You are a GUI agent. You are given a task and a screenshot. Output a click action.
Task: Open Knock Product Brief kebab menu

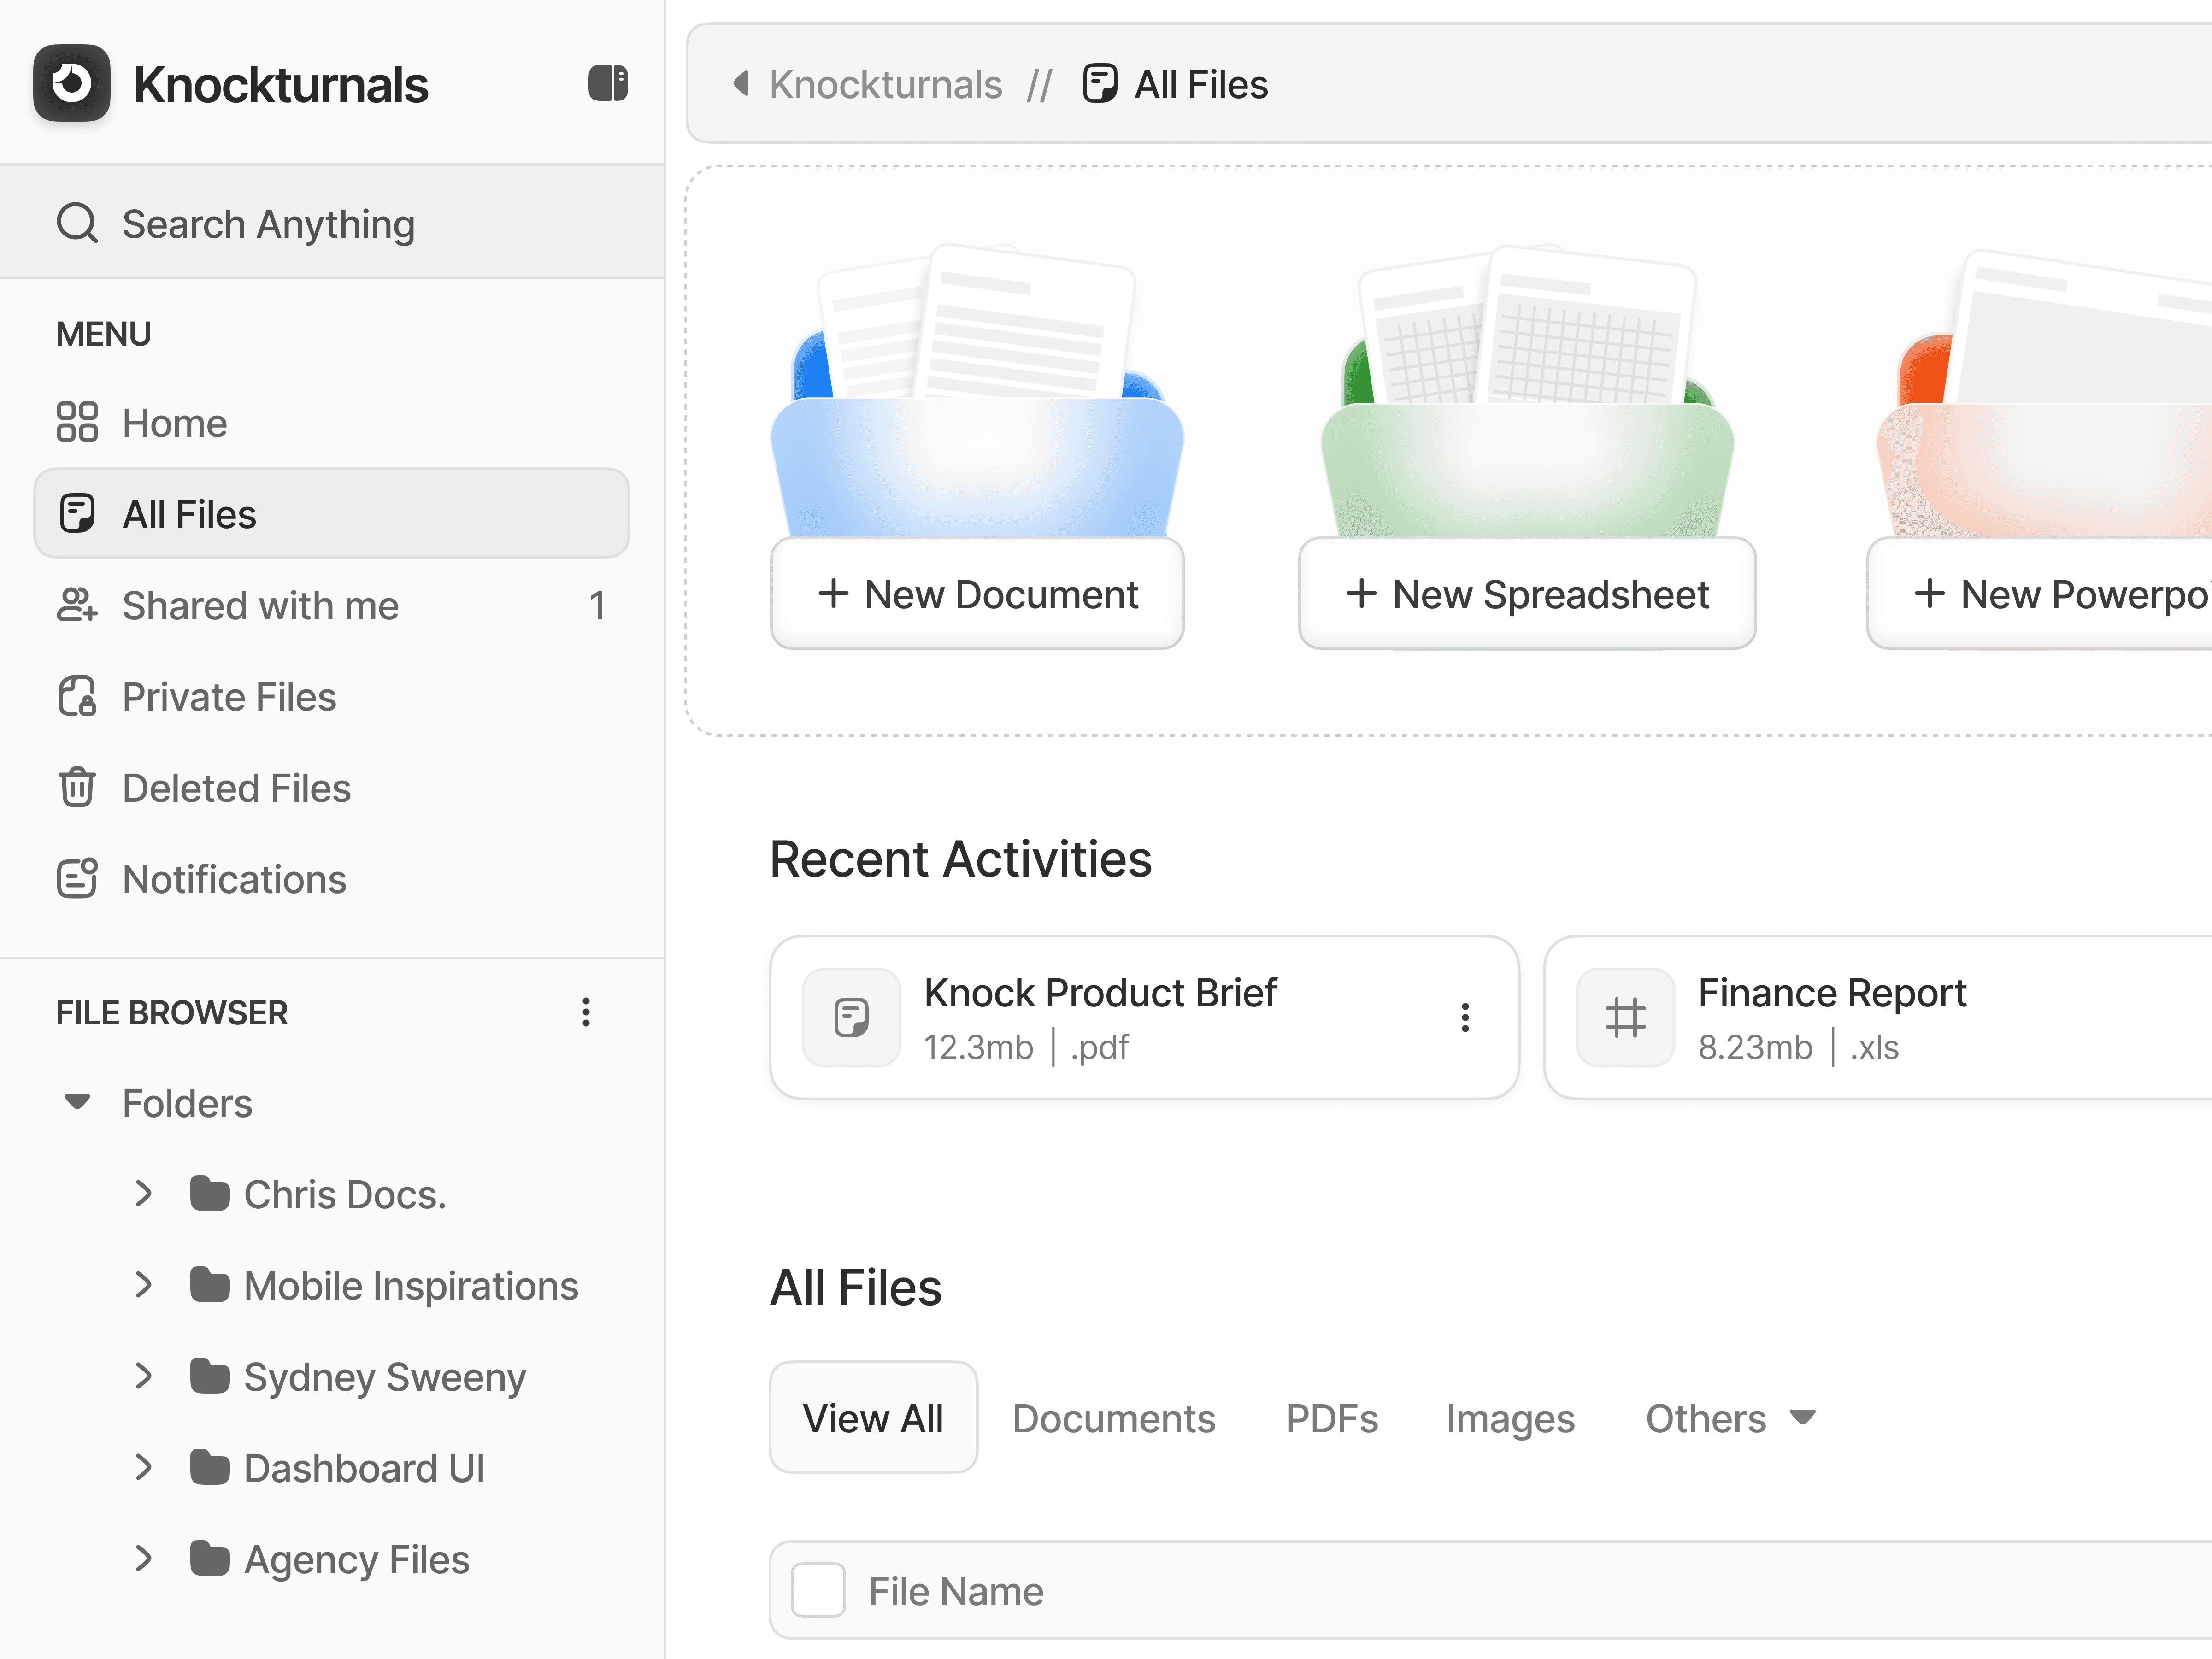1465,1018
